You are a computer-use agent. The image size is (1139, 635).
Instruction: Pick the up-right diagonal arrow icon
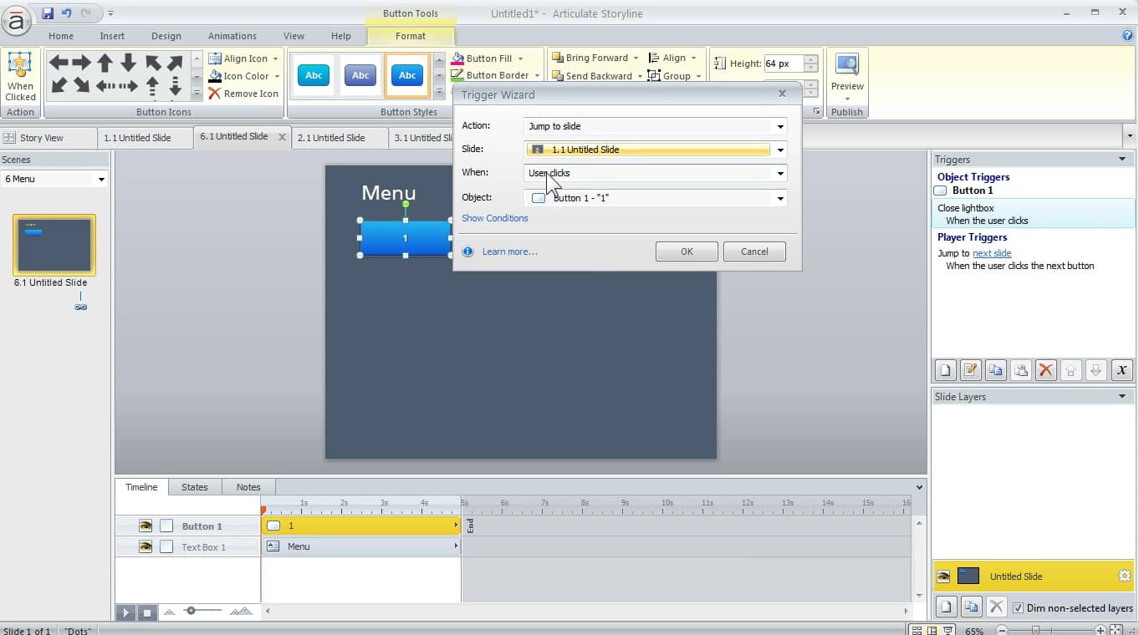click(x=175, y=63)
